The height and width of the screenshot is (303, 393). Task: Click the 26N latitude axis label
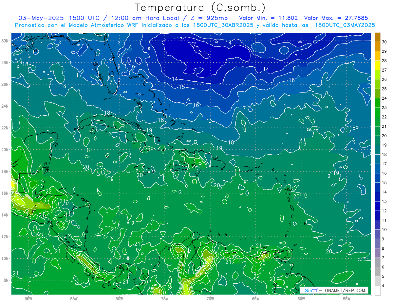coord(5,84)
